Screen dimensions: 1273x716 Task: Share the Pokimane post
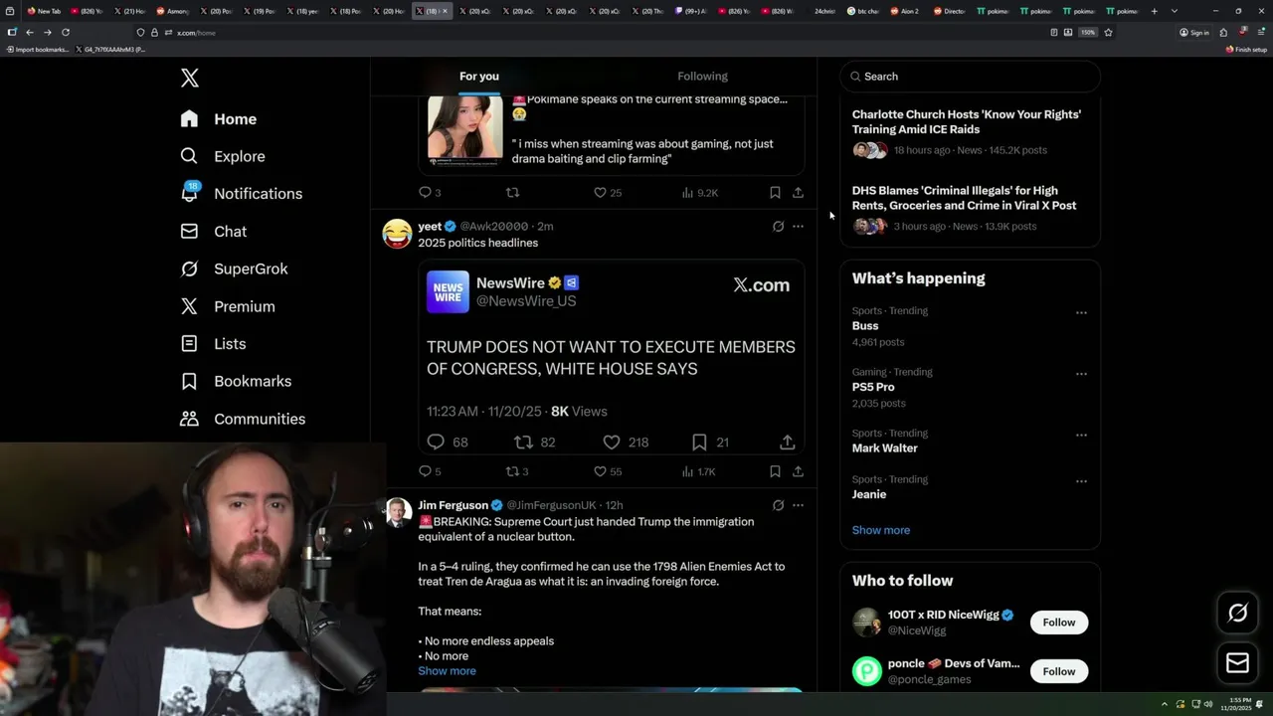click(x=798, y=193)
